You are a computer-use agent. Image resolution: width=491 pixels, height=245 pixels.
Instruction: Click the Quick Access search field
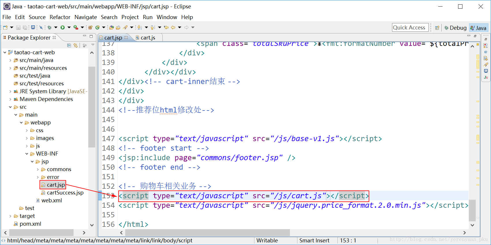[410, 28]
